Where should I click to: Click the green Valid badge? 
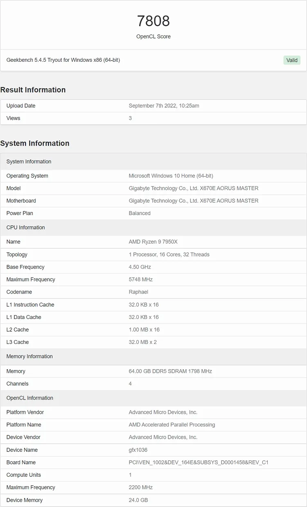292,60
